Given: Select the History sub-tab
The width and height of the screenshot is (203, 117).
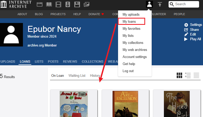Looking at the screenshot, I should 95,76.
